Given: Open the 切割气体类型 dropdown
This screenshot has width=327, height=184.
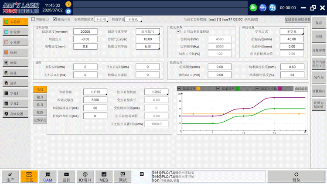Looking at the screenshot, I should pyautogui.click(x=147, y=32).
